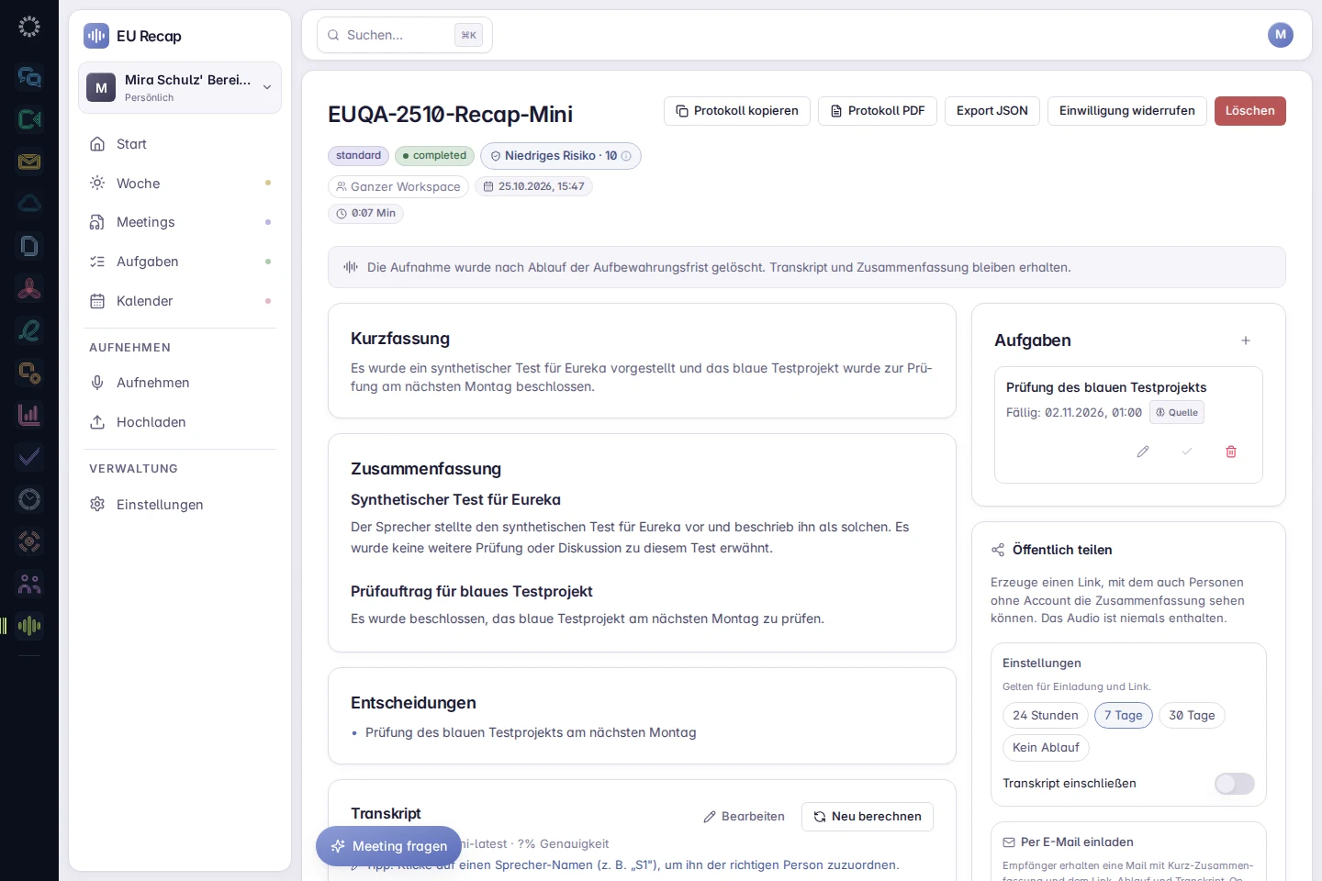The height and width of the screenshot is (881, 1322).
Task: Expand Mira Schulz' workspace switcher
Action: click(x=180, y=88)
